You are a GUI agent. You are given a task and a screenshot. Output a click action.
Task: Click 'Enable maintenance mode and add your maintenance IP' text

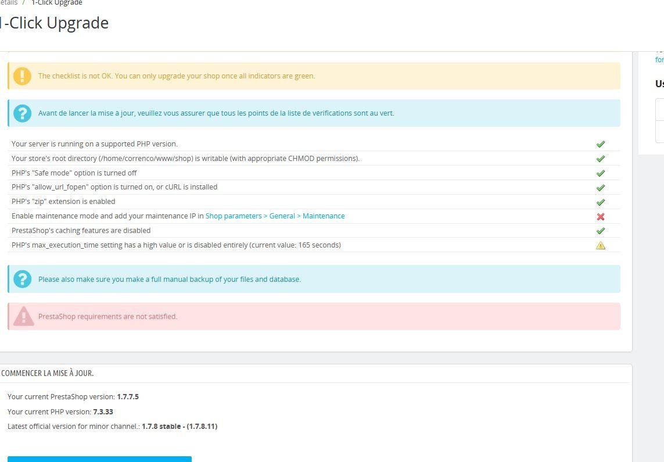[107, 216]
